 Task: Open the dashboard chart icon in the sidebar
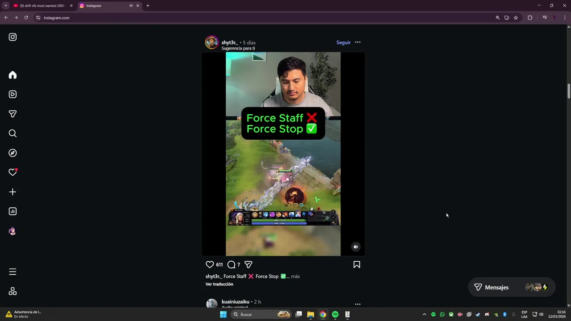(x=12, y=211)
